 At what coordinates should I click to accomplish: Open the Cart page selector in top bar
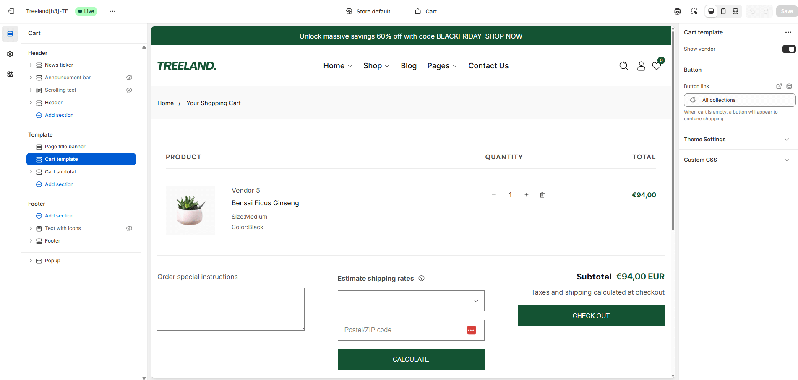pos(426,11)
